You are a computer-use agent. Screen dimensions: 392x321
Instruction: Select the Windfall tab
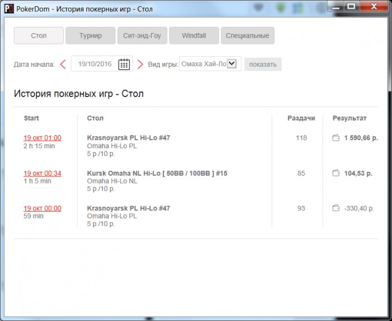pos(194,35)
